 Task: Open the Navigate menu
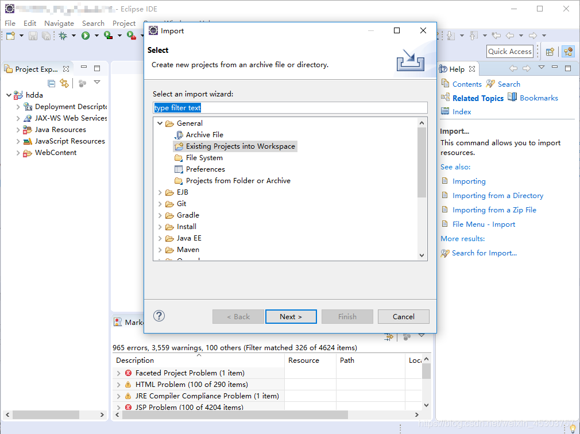coord(59,24)
